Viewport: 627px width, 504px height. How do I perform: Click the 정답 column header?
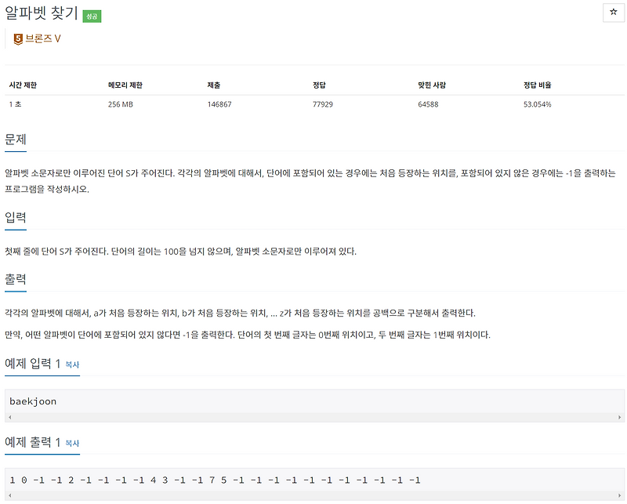319,85
